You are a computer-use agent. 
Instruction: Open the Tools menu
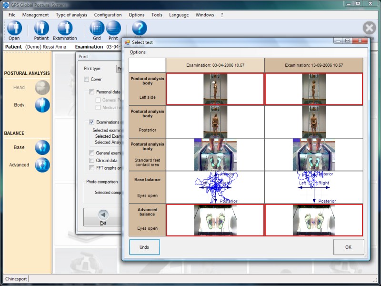click(x=157, y=15)
